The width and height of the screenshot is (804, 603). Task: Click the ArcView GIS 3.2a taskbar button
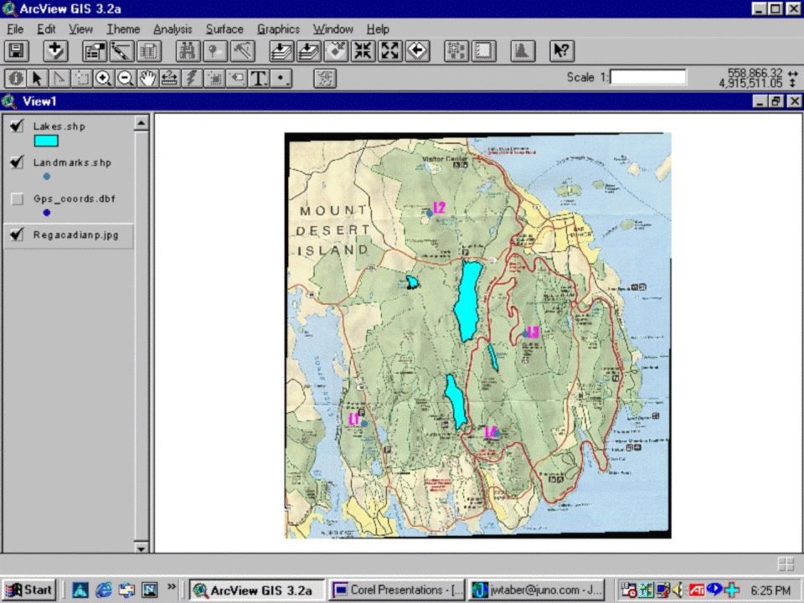(257, 590)
